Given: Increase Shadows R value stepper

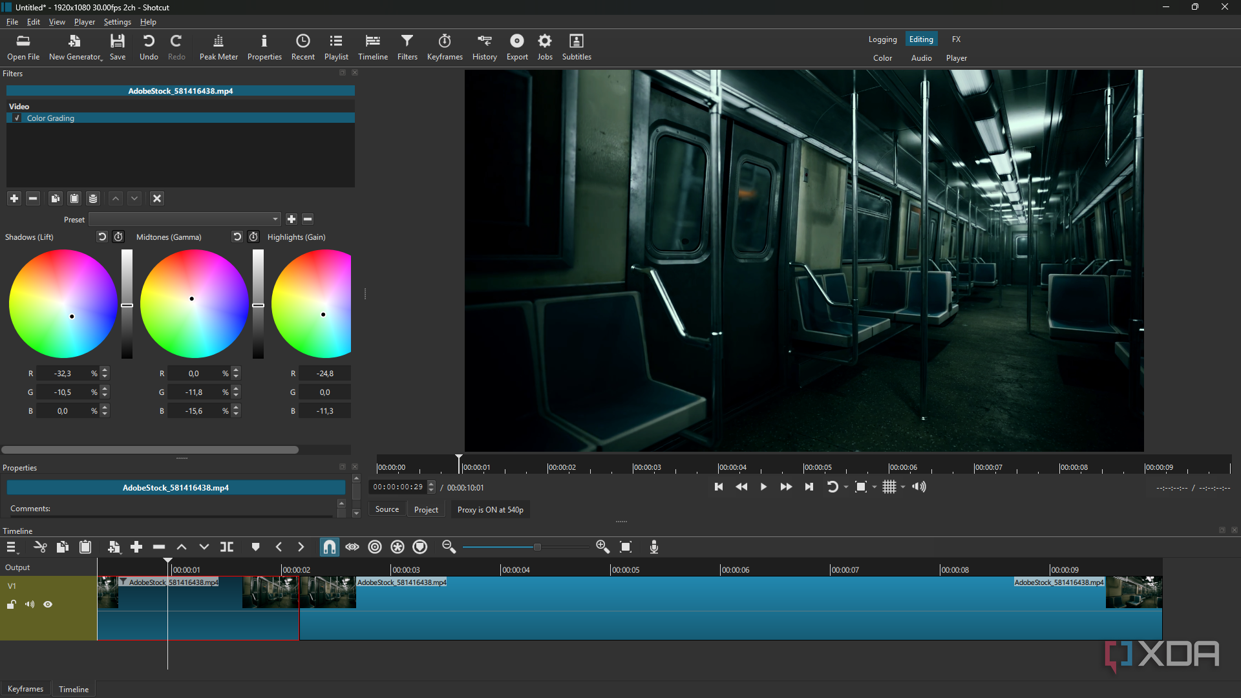Looking at the screenshot, I should (x=105, y=370).
